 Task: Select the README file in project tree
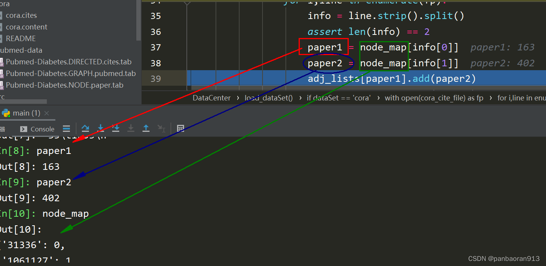coord(21,39)
